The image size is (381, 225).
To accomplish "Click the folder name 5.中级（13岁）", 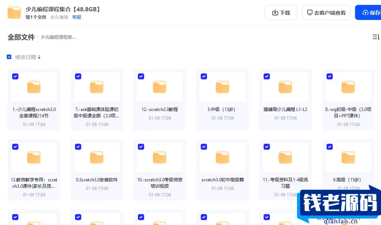I will (223, 109).
